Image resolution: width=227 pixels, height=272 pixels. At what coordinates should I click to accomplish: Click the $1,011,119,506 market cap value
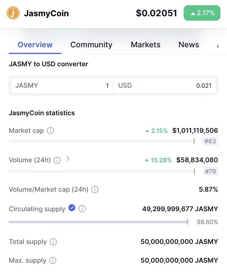[195, 130]
